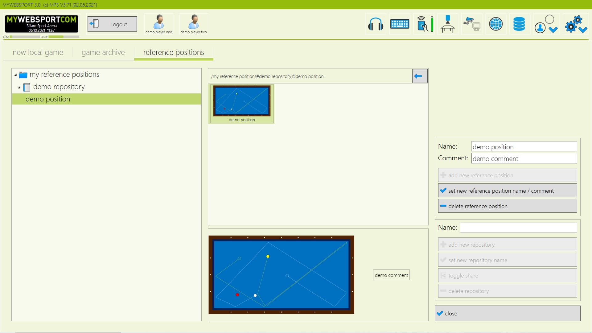Expand the user account dropdown icon

click(x=546, y=24)
